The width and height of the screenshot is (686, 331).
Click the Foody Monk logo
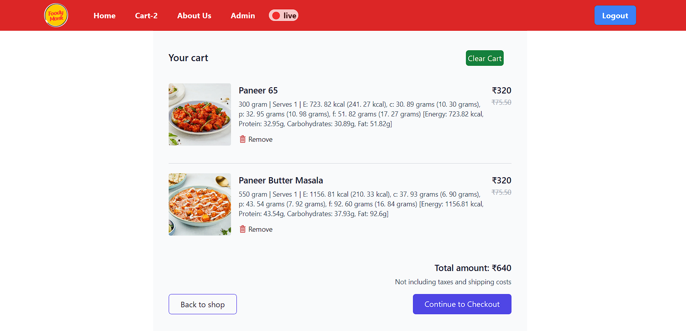click(56, 15)
